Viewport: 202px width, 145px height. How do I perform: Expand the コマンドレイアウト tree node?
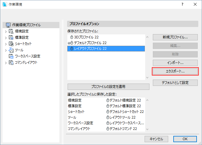click(x=6, y=63)
